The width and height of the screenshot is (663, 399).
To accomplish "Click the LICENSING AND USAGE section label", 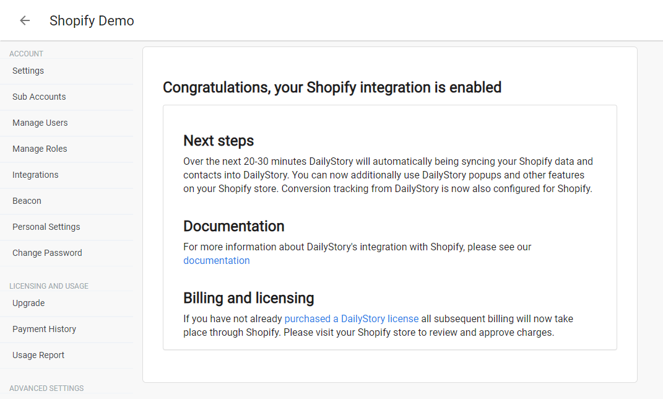I will 49,286.
